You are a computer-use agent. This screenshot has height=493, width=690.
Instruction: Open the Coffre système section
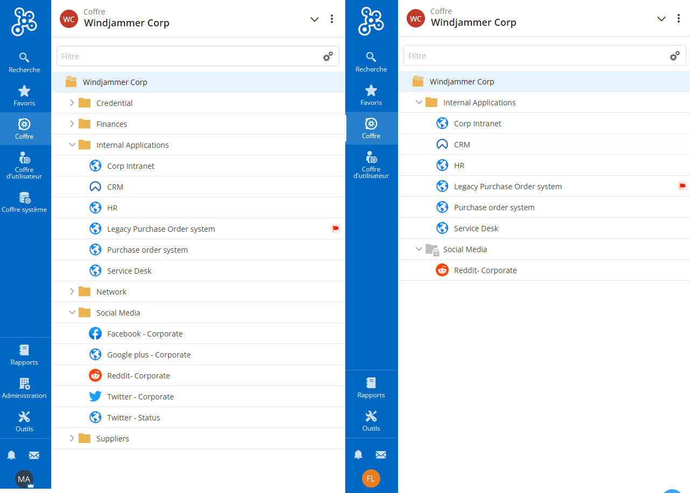(24, 202)
